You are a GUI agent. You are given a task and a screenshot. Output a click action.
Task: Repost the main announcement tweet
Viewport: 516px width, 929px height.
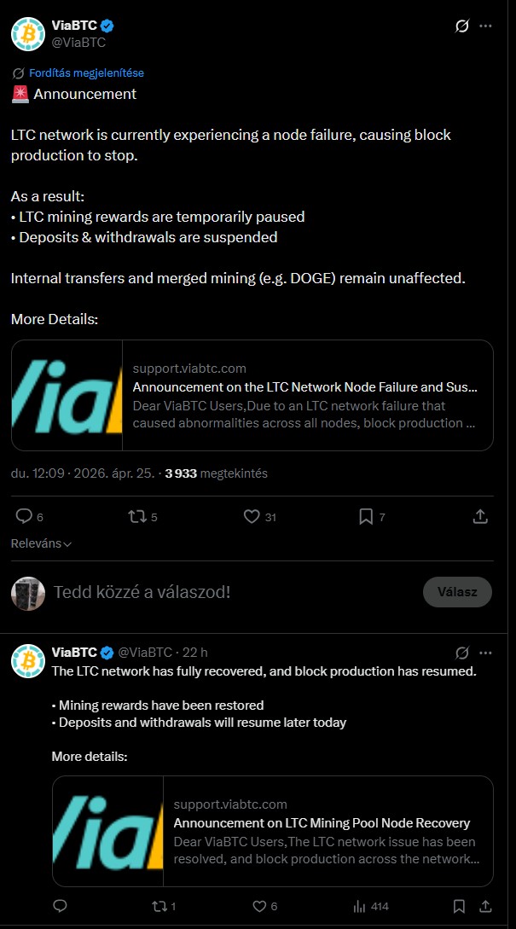click(136, 516)
